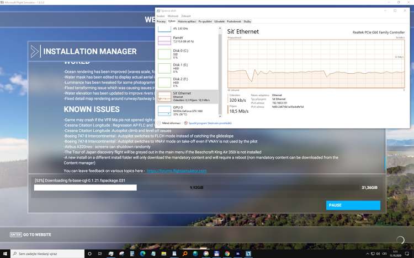Open the floppy disk taskbar icon
Viewport: 414px width, 258px height.
coord(216,254)
